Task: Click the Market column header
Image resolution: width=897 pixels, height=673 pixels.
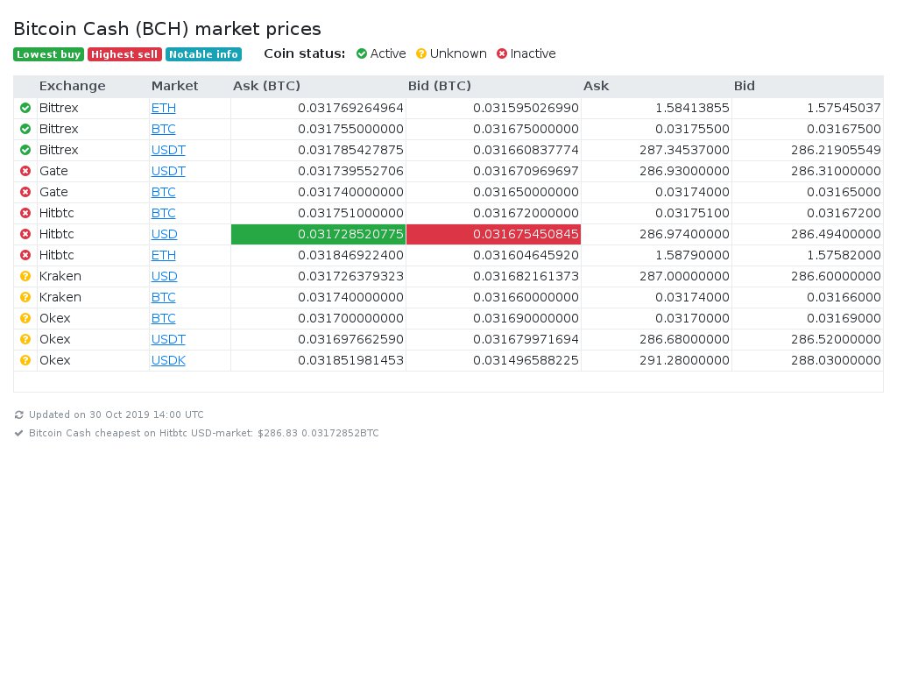Action: tap(174, 86)
